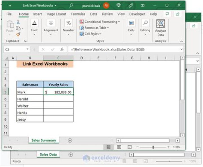
Task: Click the zoom out minus button
Action: [x=138, y=147]
